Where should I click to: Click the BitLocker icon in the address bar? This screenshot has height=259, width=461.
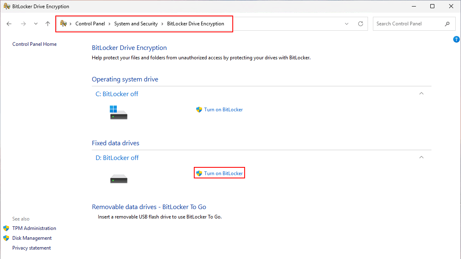[63, 24]
